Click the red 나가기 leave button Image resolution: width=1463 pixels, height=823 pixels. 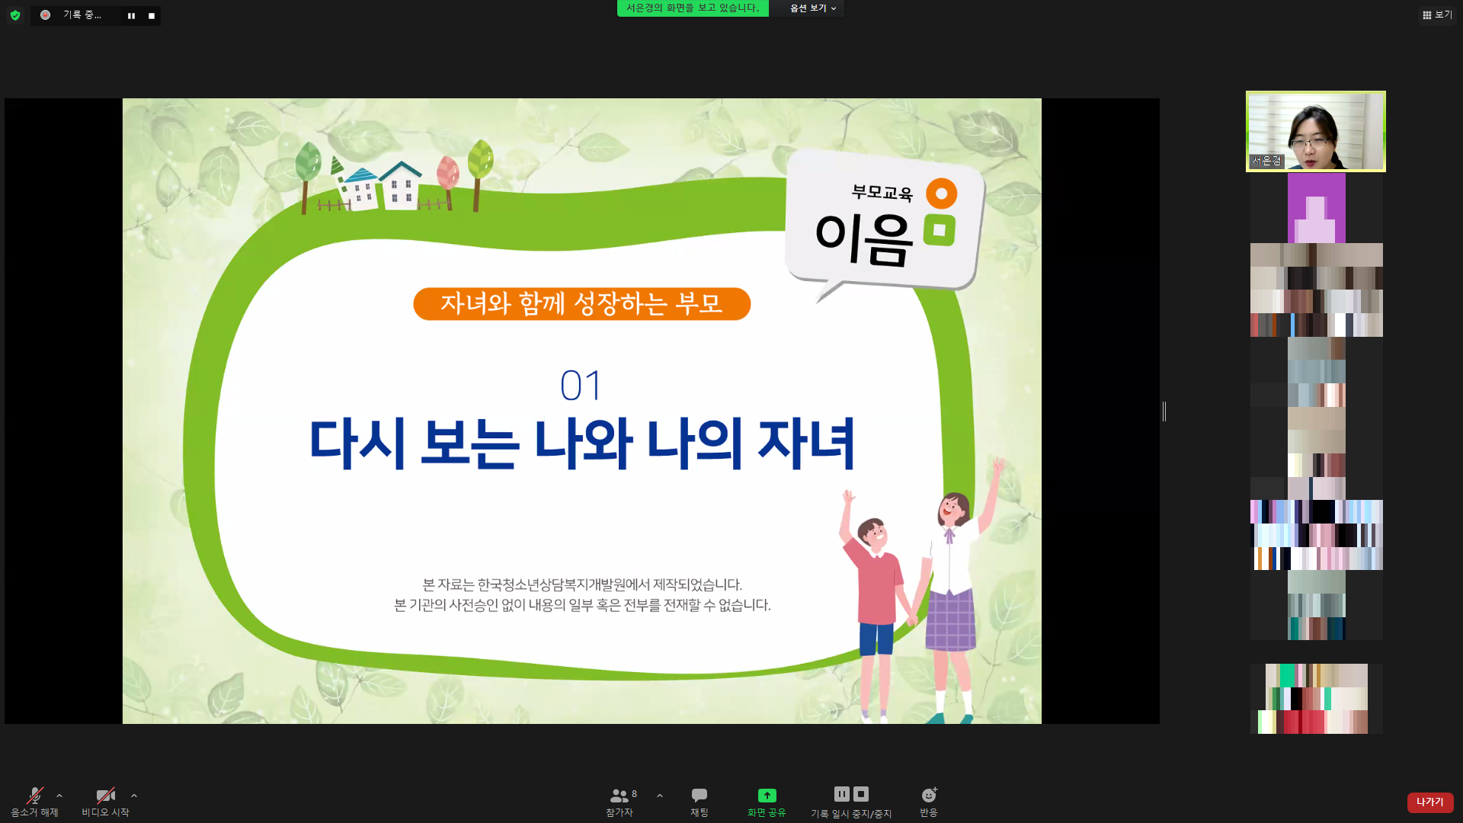1429,802
